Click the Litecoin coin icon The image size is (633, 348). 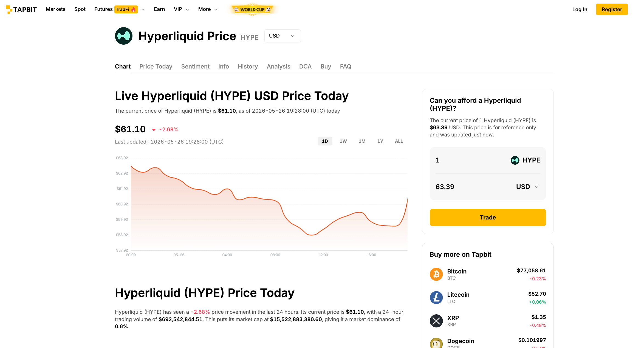coord(436,298)
